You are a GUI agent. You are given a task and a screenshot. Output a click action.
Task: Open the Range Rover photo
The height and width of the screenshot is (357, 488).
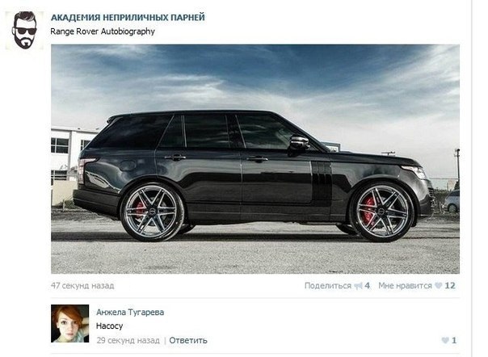pyautogui.click(x=255, y=159)
